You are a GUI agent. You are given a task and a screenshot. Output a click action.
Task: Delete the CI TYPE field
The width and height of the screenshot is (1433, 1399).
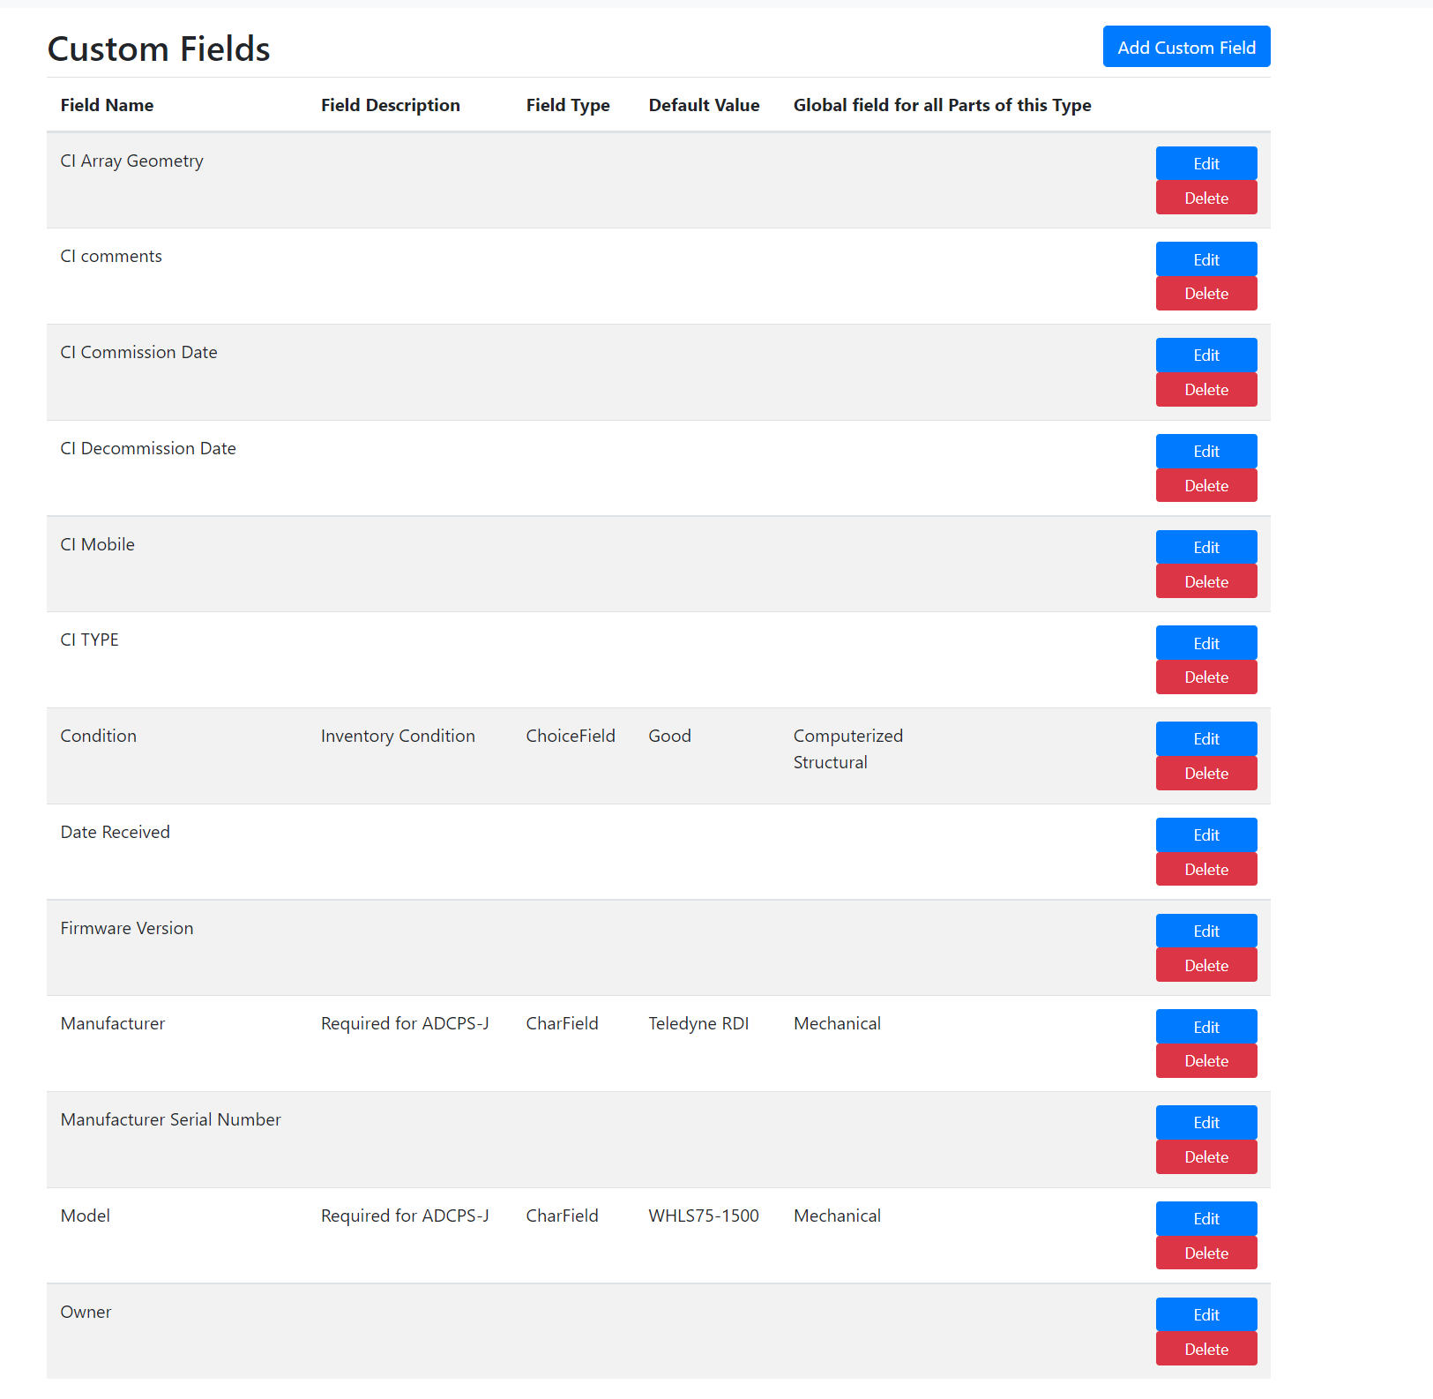(x=1205, y=677)
